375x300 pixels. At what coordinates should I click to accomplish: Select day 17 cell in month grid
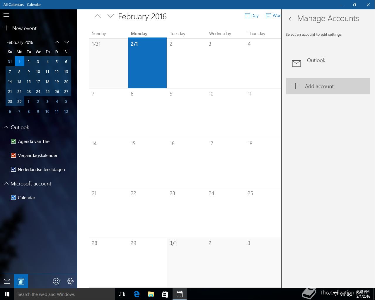tap(225, 163)
